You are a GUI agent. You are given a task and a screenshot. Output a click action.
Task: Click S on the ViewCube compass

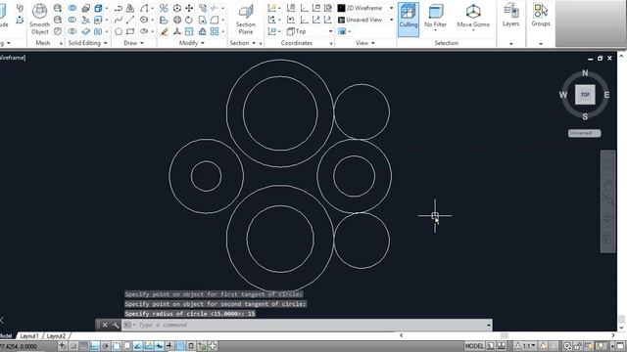click(585, 116)
